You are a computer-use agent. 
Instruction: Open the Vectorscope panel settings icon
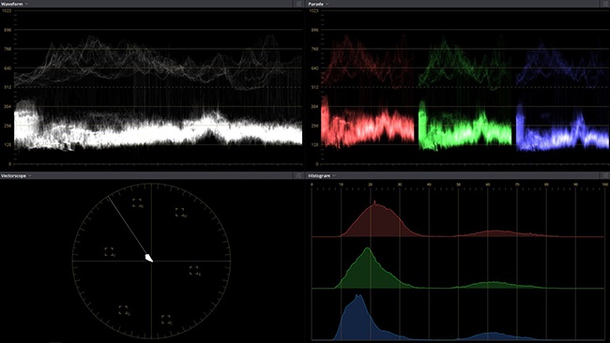[298, 175]
